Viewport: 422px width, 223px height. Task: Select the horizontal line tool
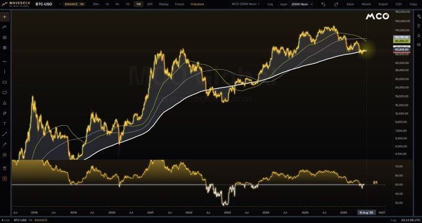point(4,61)
